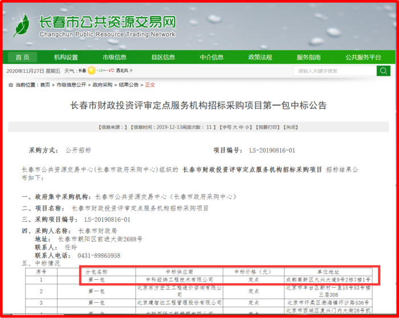Viewport: 399px width, 318px height.
Task: Click the 中标价格（元） column header
Action: point(253,272)
